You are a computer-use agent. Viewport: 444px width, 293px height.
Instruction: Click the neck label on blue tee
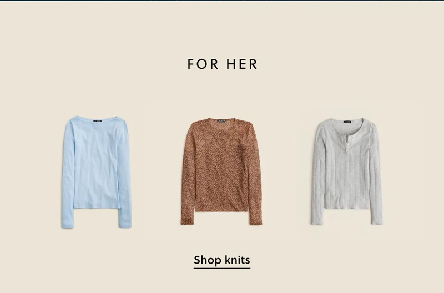[98, 121]
